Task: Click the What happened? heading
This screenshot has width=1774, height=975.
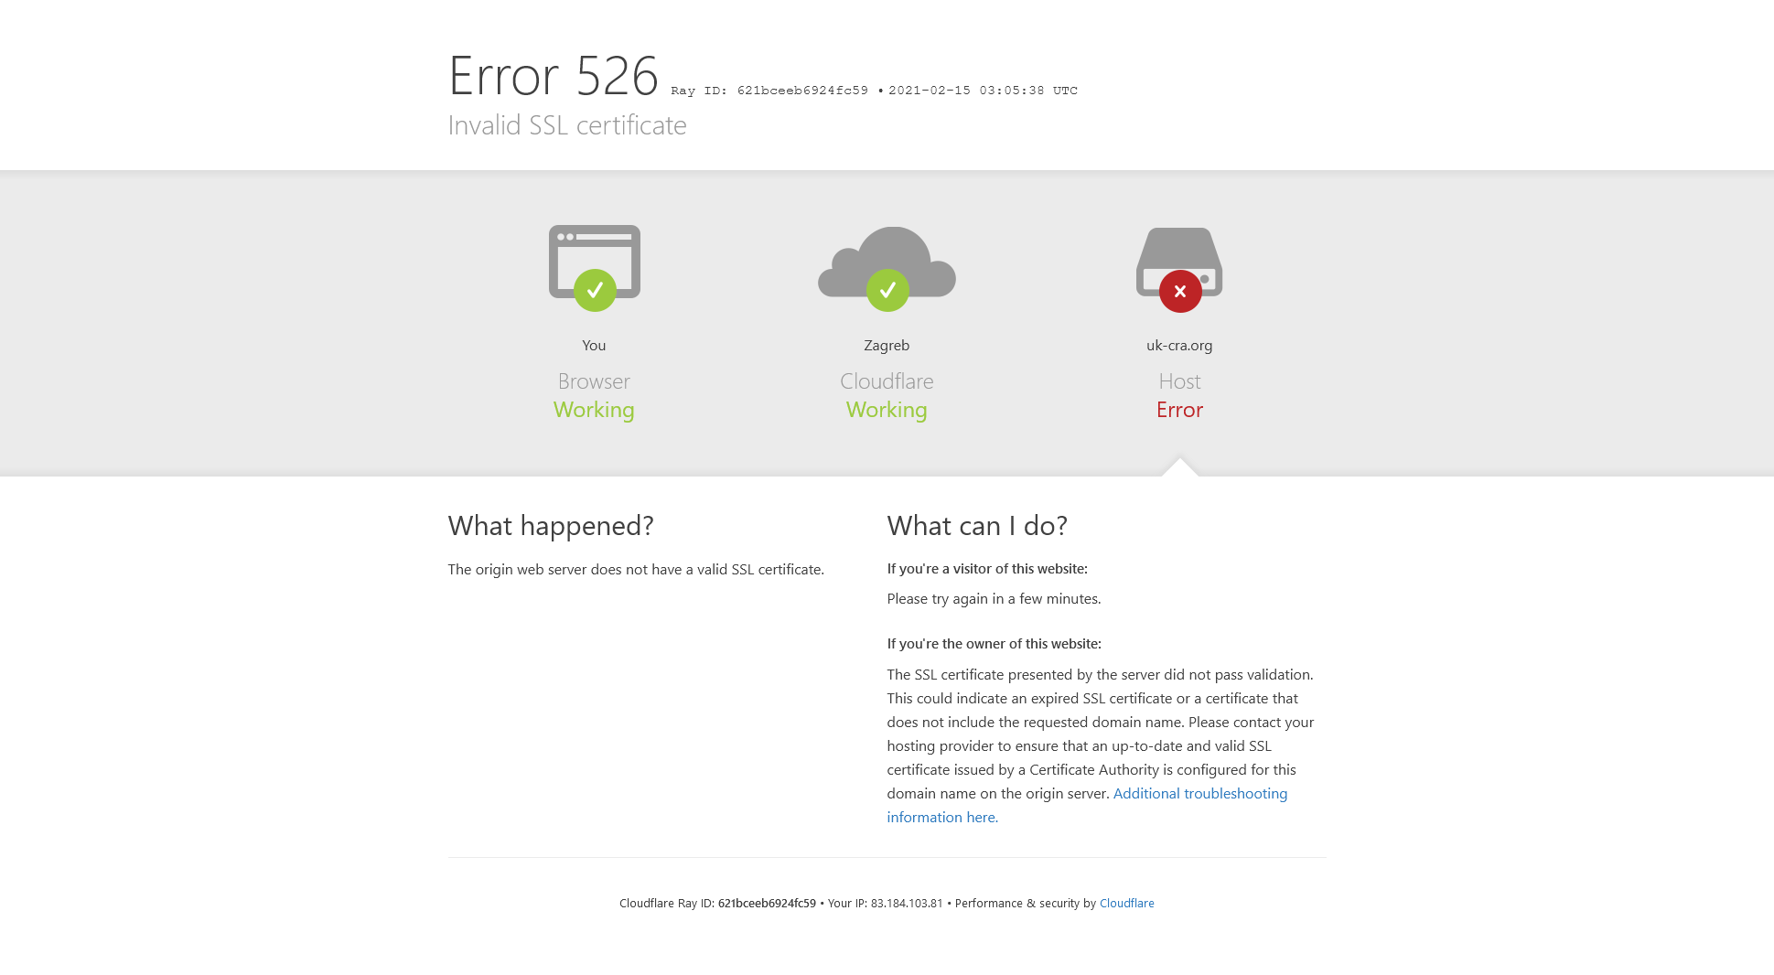Action: coord(551,526)
